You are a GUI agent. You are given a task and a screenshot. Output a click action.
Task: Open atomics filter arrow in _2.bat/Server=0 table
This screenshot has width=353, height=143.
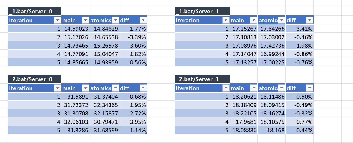115,88
